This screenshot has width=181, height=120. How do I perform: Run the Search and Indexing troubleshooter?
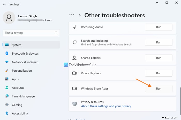pos(159,42)
